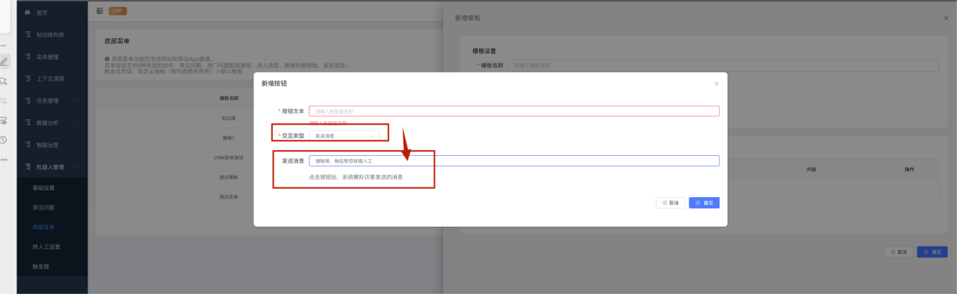Screen dimensions: 957x294
Task: Click the icon beside 智能运营
Action: coord(28,145)
